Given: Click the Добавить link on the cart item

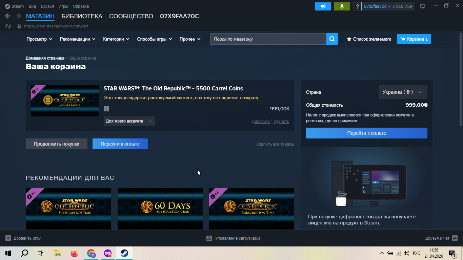Looking at the screenshot, I should coord(261,122).
